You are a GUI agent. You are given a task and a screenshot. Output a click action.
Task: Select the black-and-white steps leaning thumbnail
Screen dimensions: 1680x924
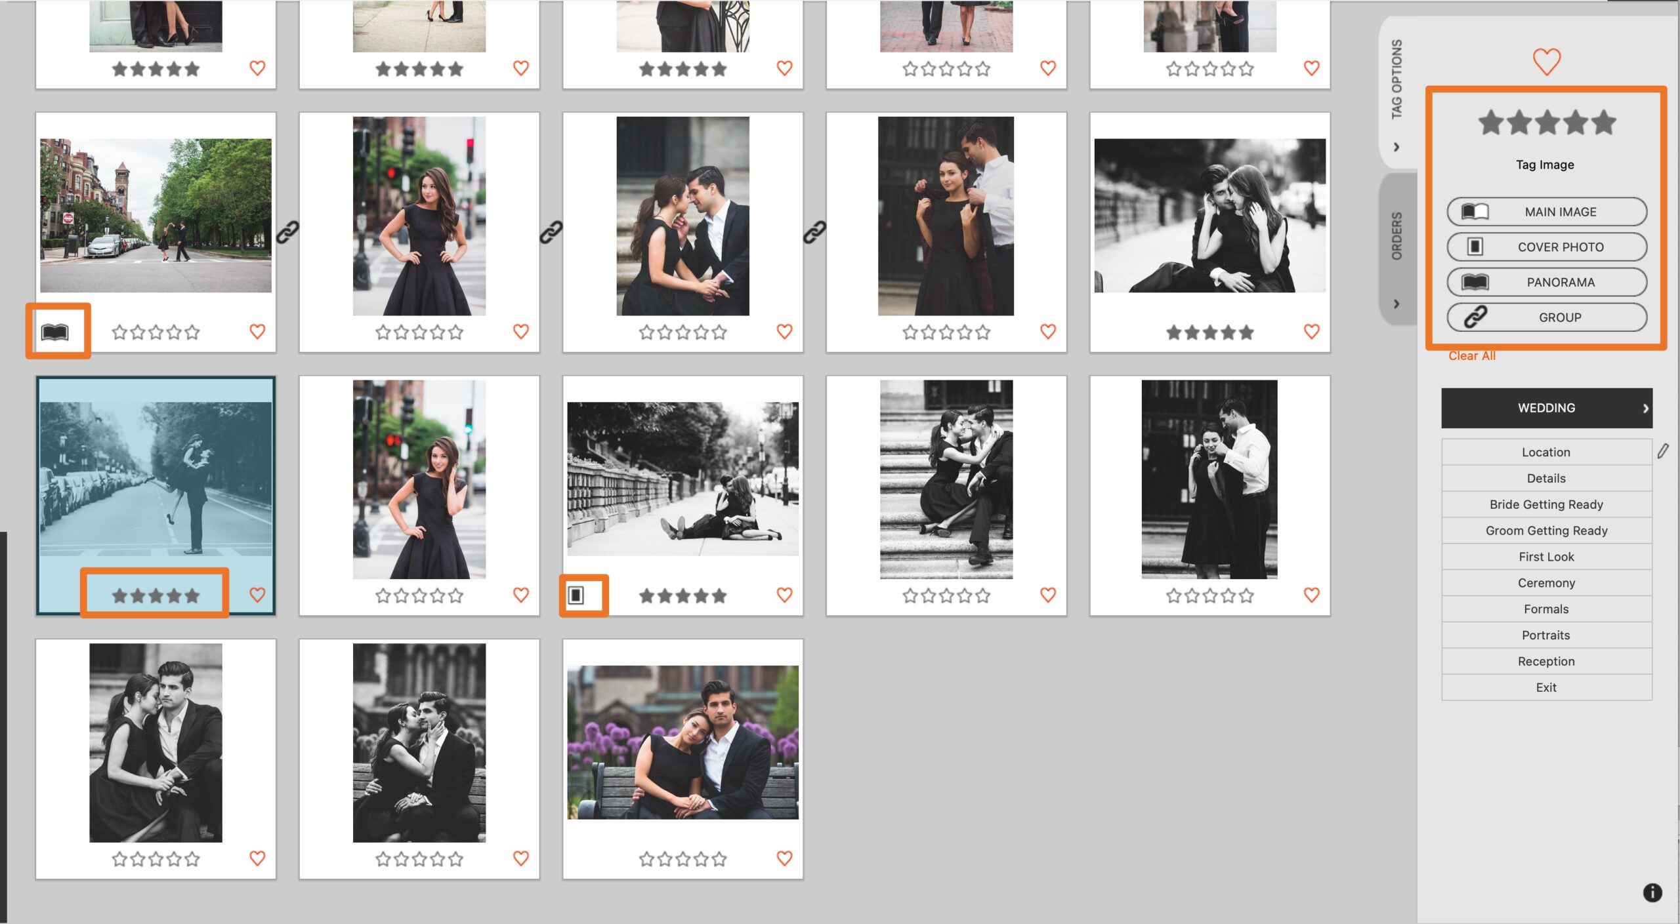[156, 742]
